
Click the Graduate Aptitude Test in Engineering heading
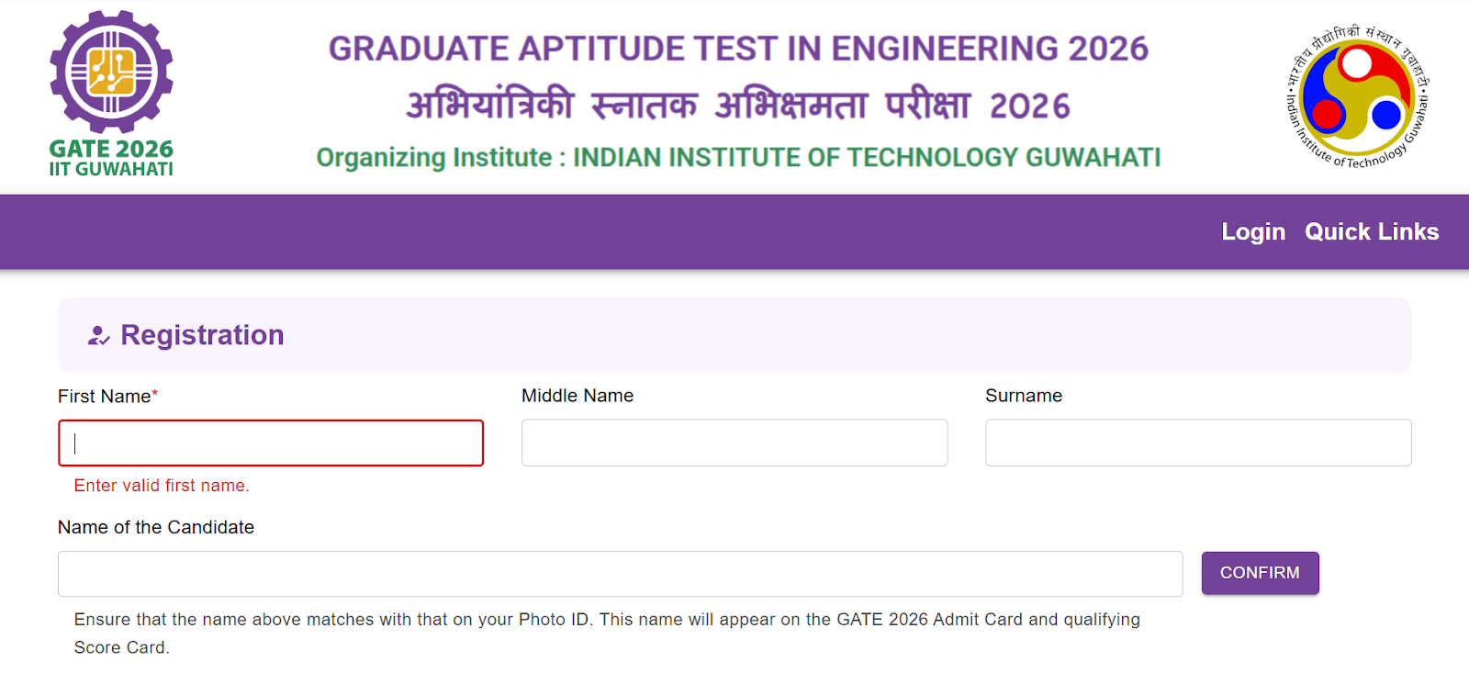738,49
